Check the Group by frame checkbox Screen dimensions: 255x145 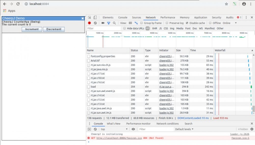point(142,23)
